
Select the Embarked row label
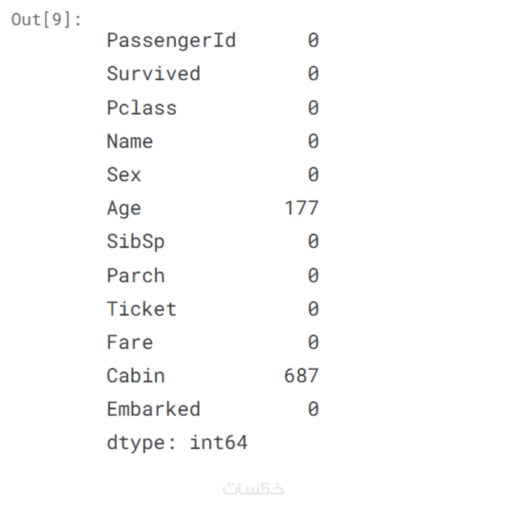153,409
